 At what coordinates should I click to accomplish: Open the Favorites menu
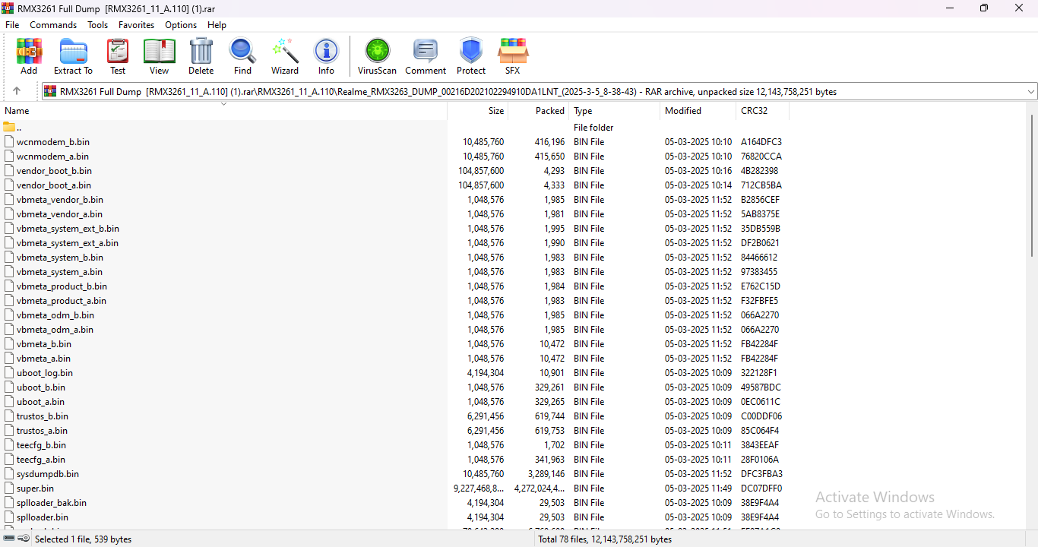coord(136,25)
